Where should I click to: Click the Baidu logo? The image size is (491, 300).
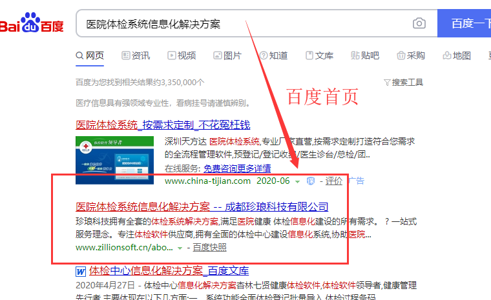[x=31, y=23]
